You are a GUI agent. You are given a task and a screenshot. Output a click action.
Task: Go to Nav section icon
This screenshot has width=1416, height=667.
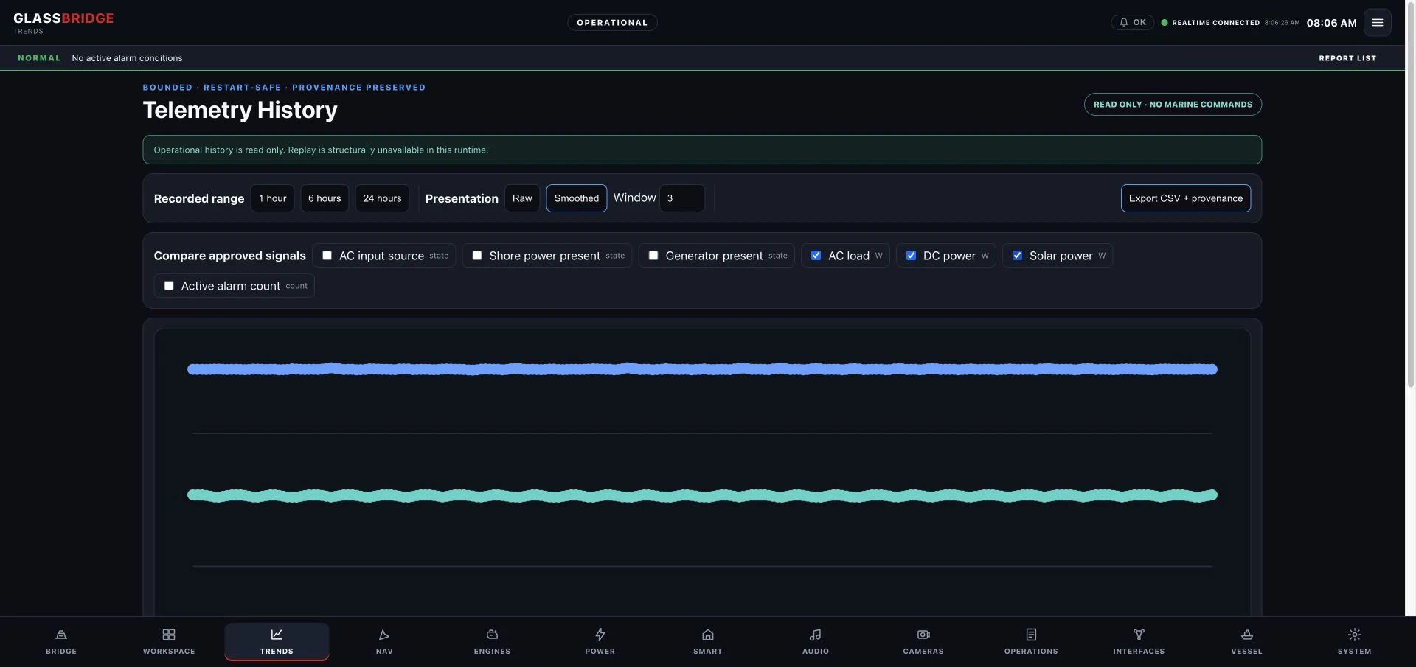pos(384,635)
